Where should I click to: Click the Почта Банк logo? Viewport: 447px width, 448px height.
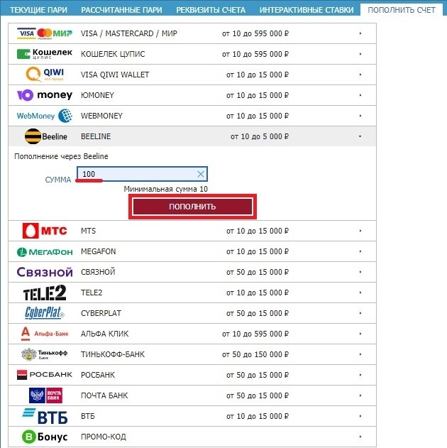click(x=45, y=395)
